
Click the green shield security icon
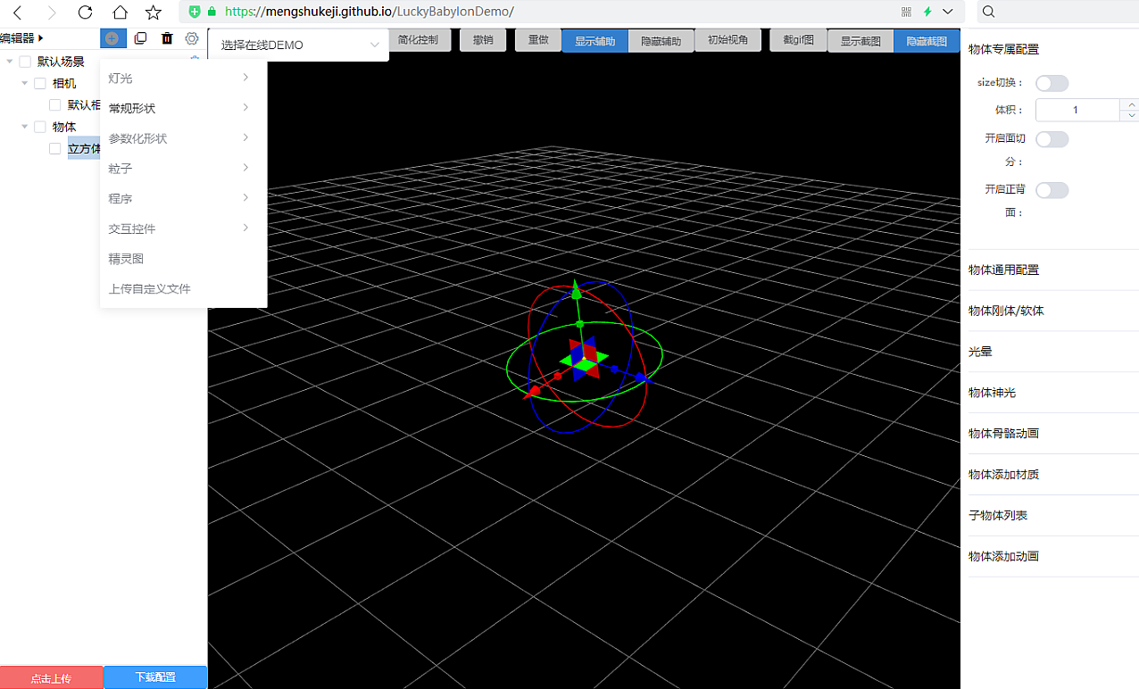point(195,12)
